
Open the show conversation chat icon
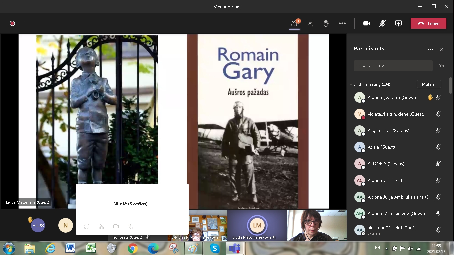pyautogui.click(x=310, y=23)
